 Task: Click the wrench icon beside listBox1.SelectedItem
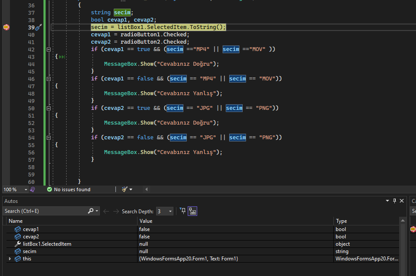point(18,244)
